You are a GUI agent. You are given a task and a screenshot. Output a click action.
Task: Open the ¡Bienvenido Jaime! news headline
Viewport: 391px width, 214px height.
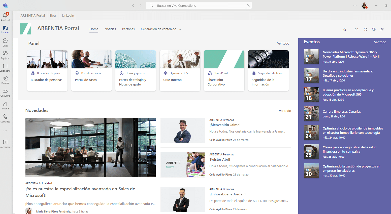coord(225,125)
